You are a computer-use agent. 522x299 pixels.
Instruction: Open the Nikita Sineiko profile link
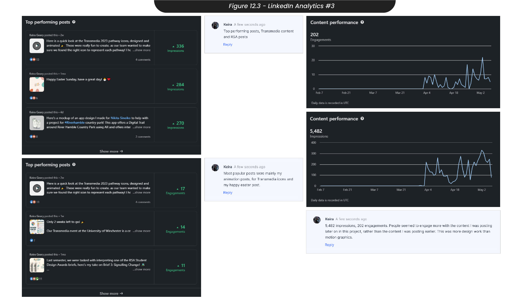pos(120,118)
